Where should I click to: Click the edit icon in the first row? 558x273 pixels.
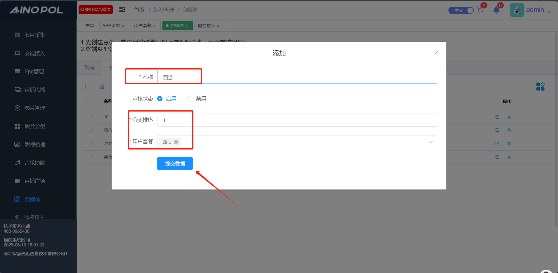(x=497, y=117)
